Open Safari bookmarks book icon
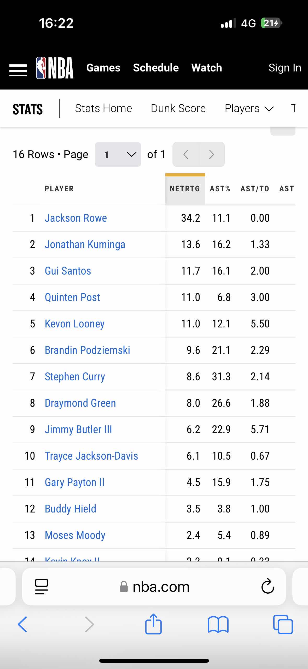This screenshot has height=669, width=308. [x=218, y=625]
